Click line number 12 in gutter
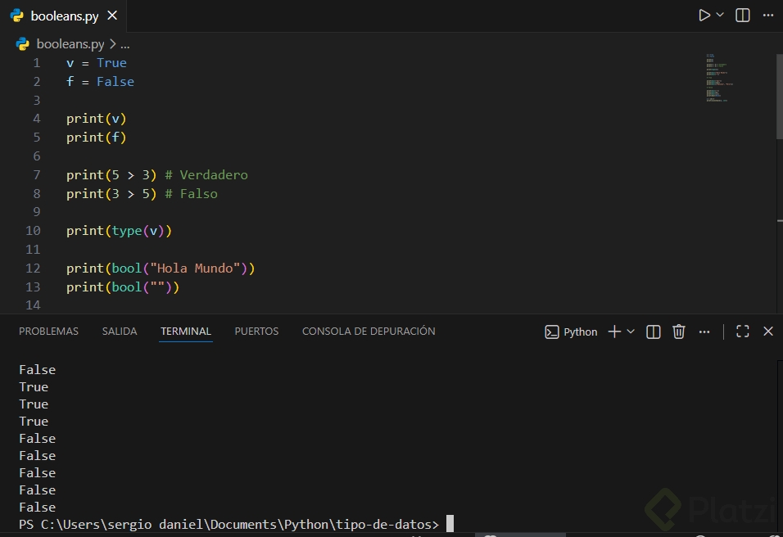The image size is (783, 537). point(33,268)
